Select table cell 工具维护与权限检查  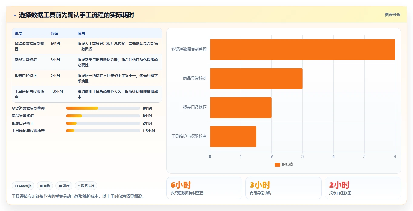[30, 94]
